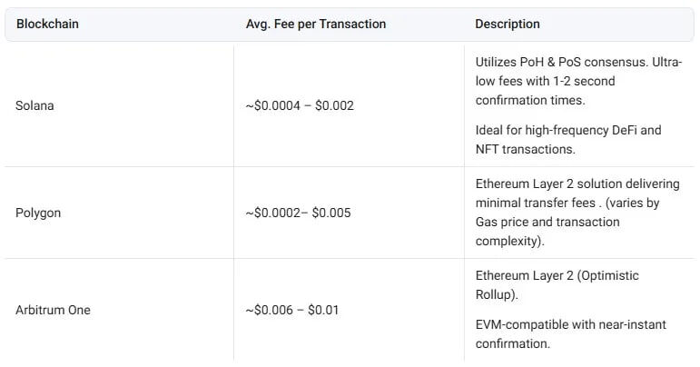The height and width of the screenshot is (367, 700).
Task: Select Solana's ~$0.0004 – $0.002 fee value
Action: pos(300,105)
